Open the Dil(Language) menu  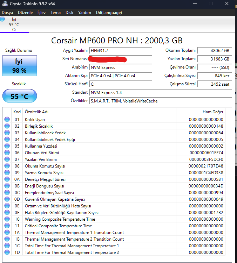[x=109, y=13]
